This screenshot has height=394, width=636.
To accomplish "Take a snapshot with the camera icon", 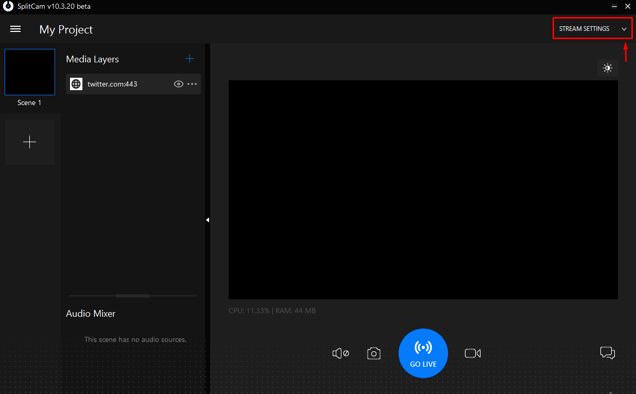I will (373, 353).
